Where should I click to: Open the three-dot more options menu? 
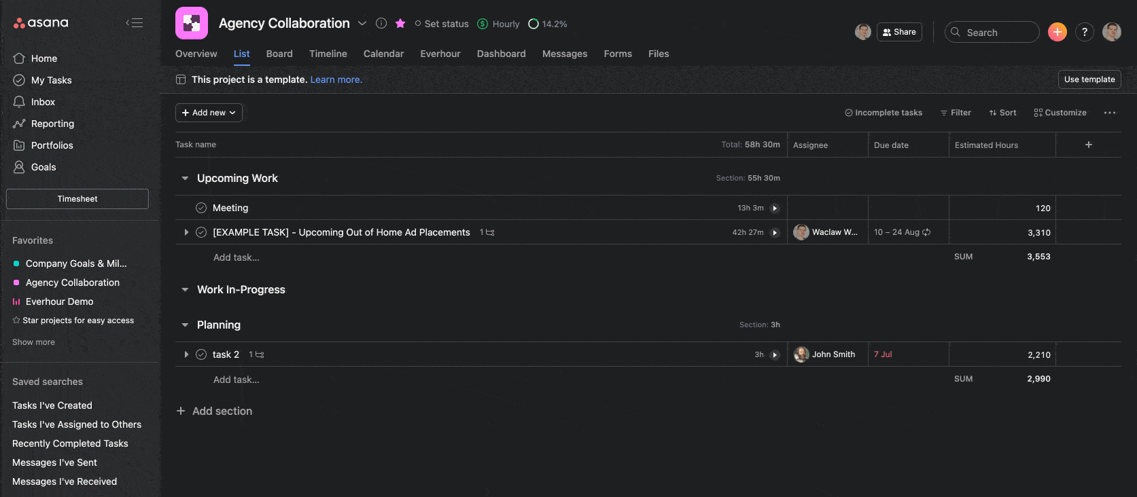coord(1109,113)
